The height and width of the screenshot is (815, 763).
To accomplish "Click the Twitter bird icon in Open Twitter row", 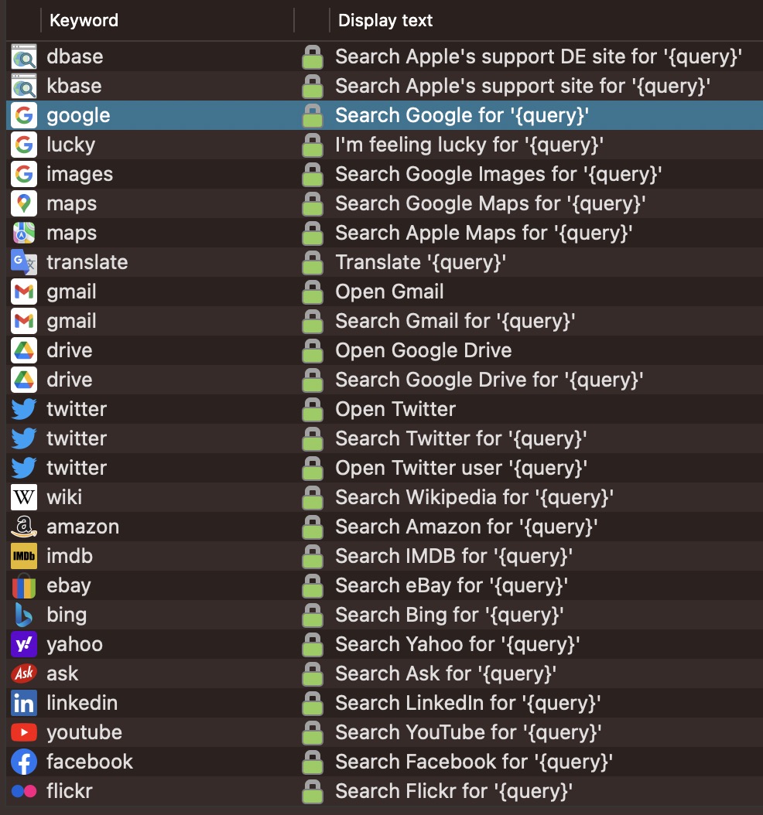I will click(x=24, y=409).
